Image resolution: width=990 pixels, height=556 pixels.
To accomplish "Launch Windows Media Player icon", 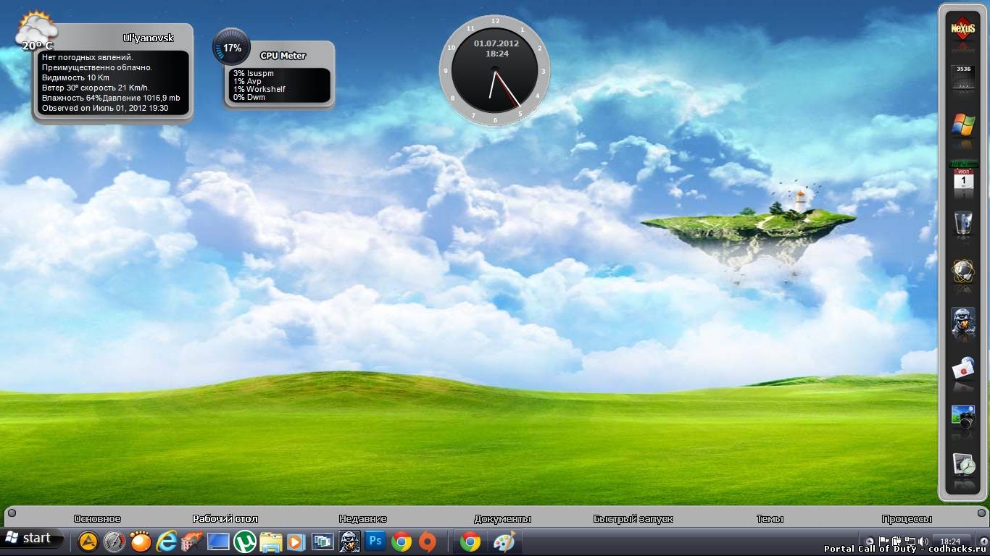I will click(296, 542).
